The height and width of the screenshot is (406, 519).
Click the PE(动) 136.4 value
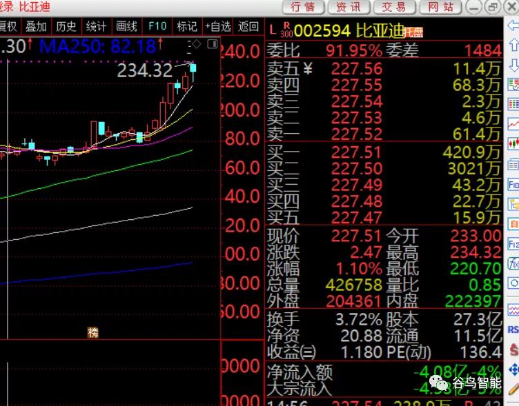pyautogui.click(x=481, y=352)
